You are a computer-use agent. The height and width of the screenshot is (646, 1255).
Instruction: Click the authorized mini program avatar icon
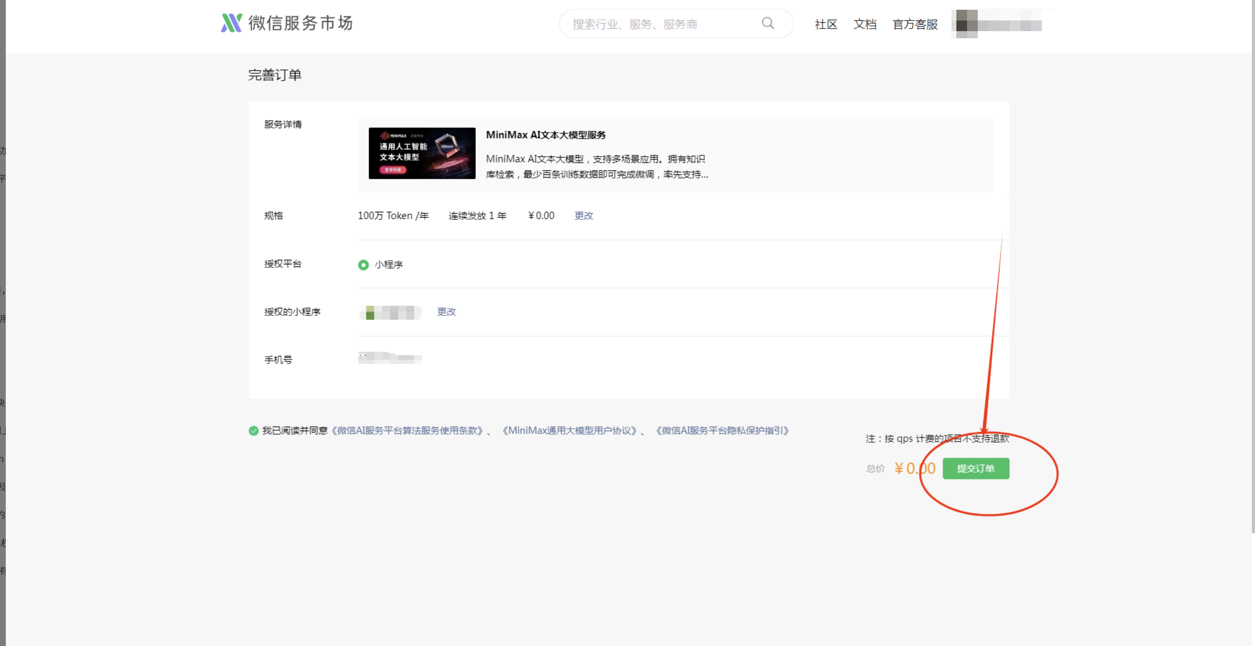click(x=370, y=312)
